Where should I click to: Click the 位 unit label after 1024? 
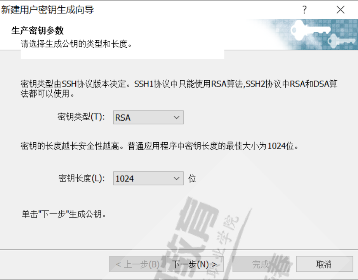(x=192, y=178)
